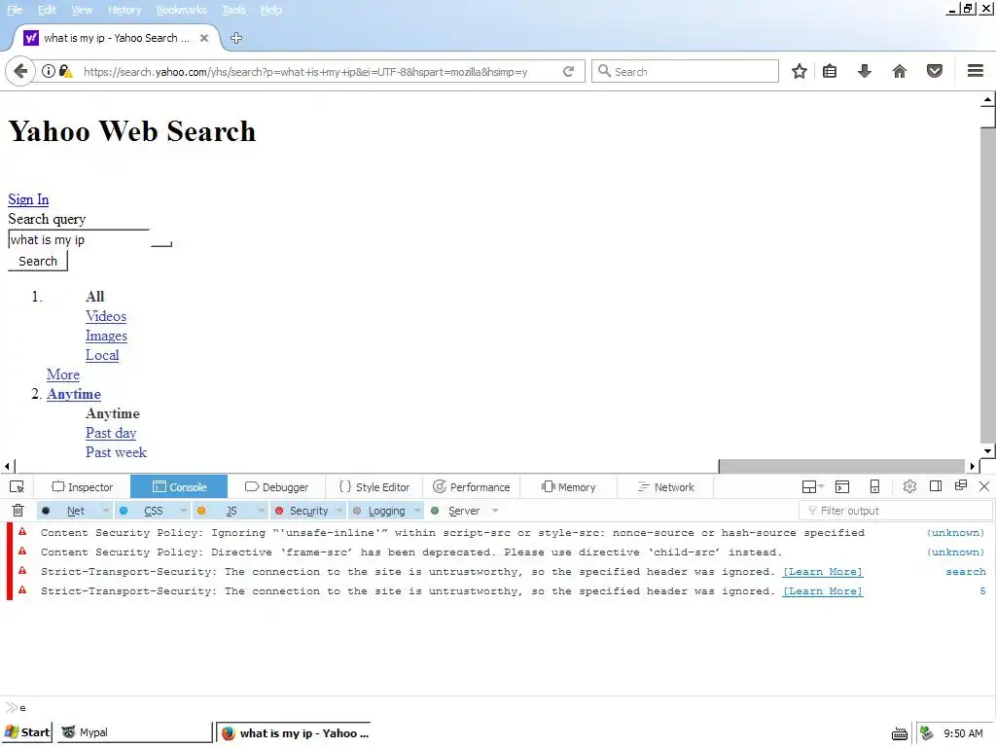Open first Learn More link in console
996x747 pixels.
pyautogui.click(x=823, y=572)
